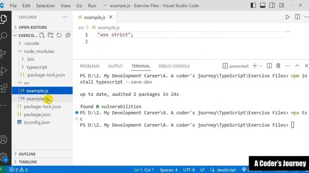Switch to the Output tab
This screenshot has width=309, height=173.
click(x=115, y=66)
